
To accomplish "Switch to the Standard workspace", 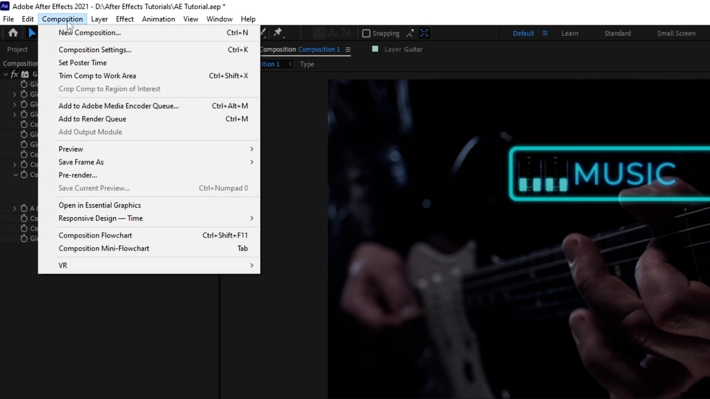I will 618,33.
